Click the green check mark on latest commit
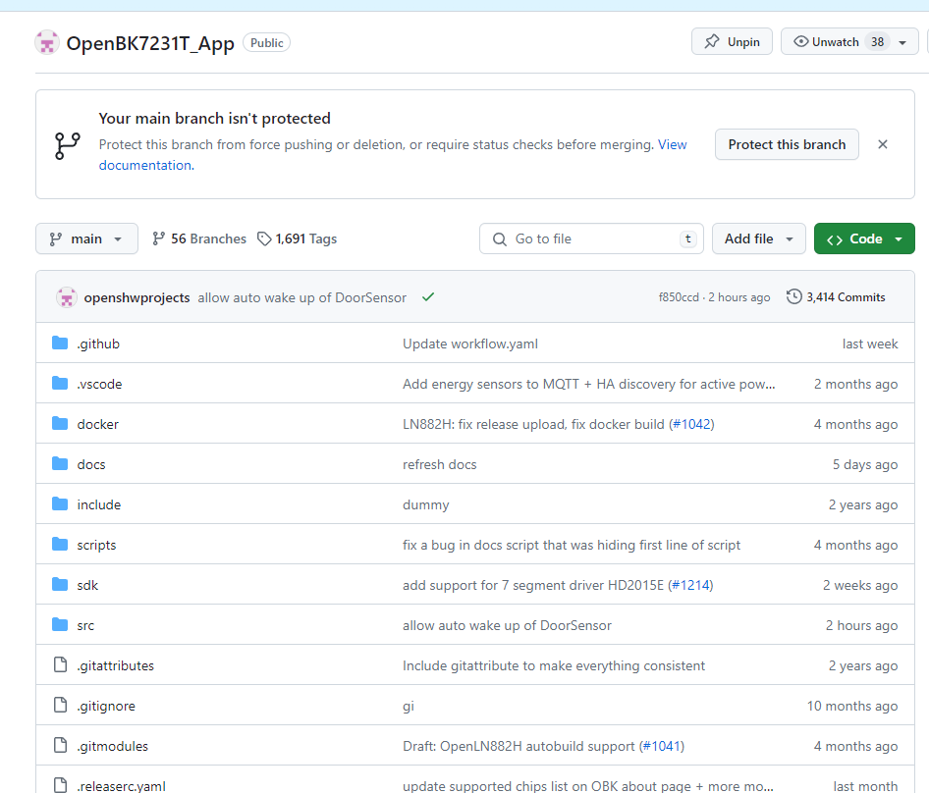Screen dimensions: 929x793 (428, 294)
